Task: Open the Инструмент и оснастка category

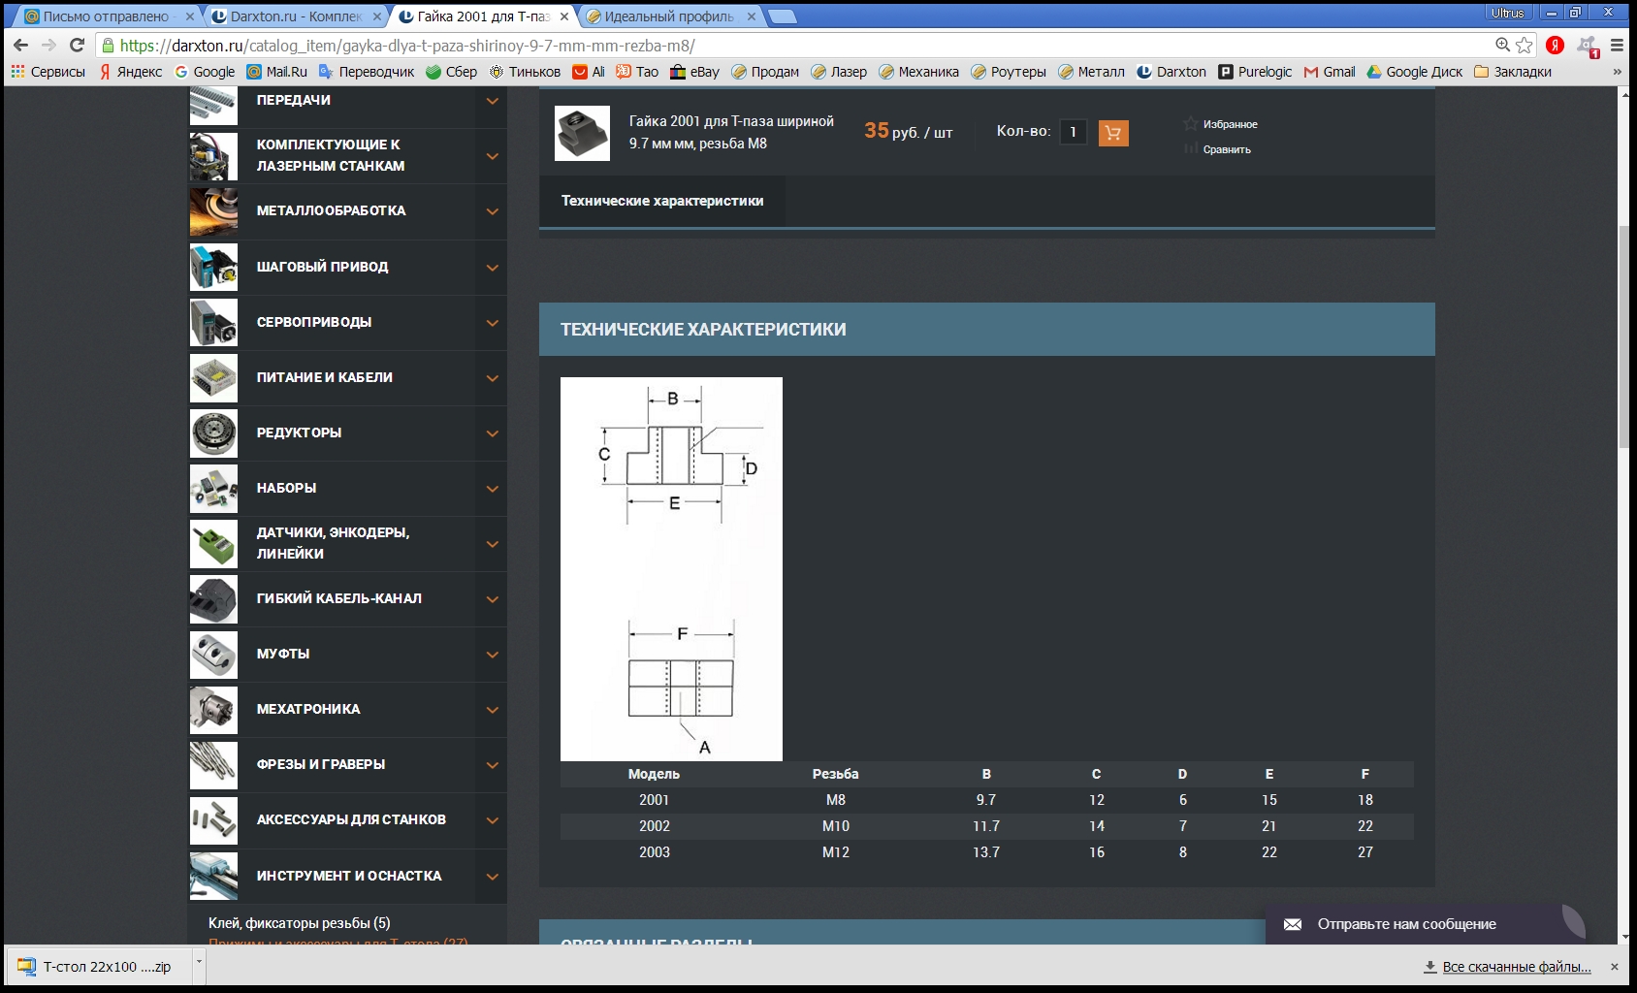Action: [349, 876]
